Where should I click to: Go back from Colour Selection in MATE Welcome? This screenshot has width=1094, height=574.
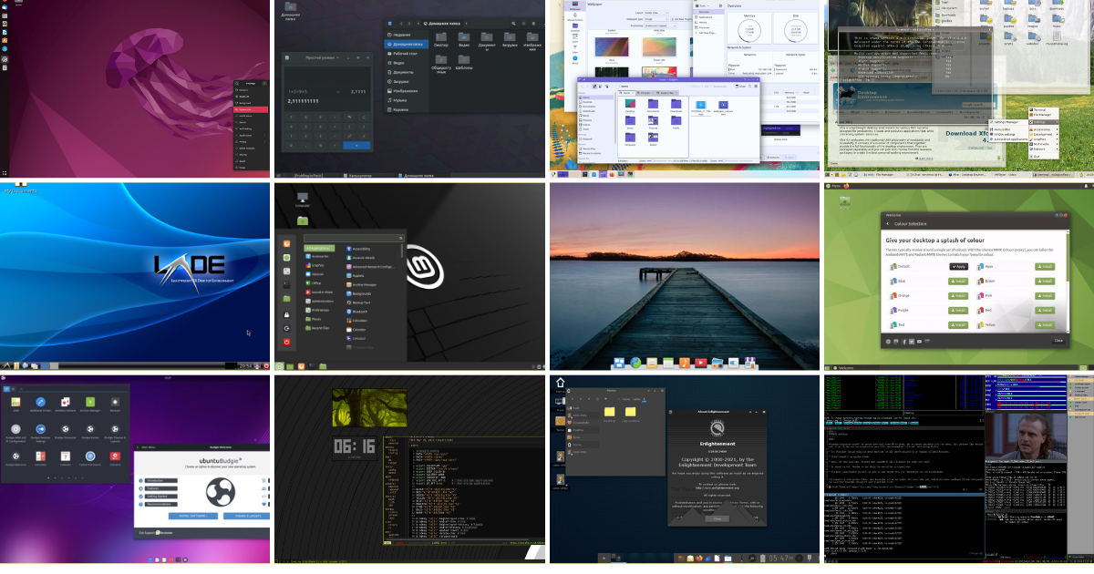tap(888, 223)
